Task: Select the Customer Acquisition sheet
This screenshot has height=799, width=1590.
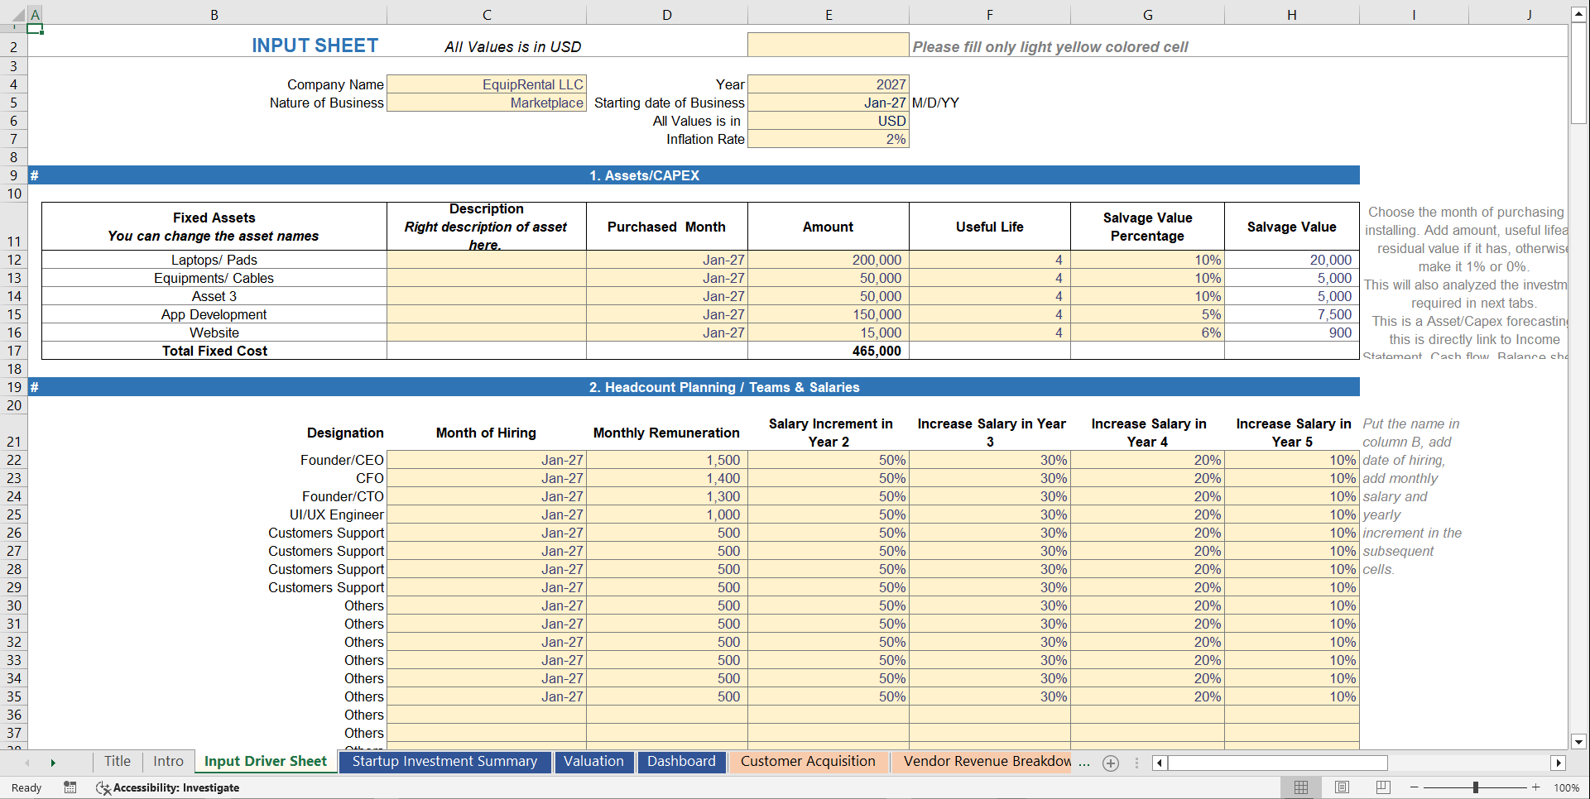Action: [809, 762]
